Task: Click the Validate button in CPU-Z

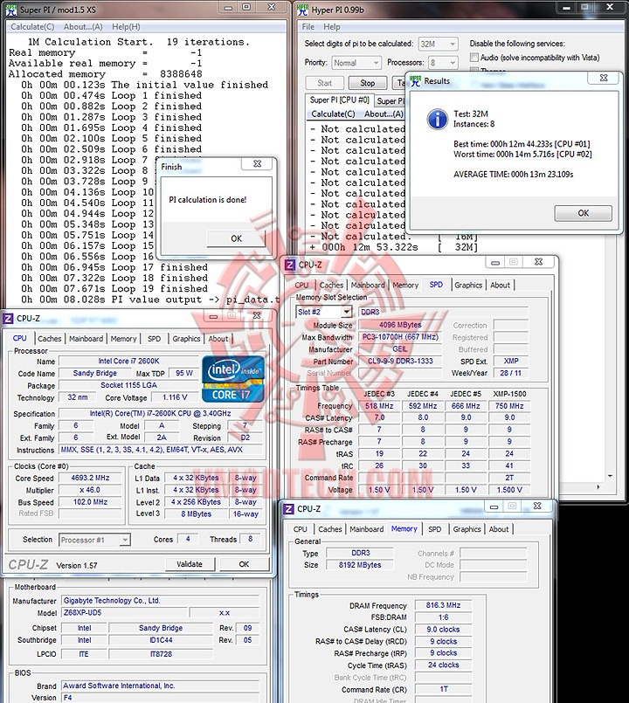Action: pyautogui.click(x=190, y=564)
